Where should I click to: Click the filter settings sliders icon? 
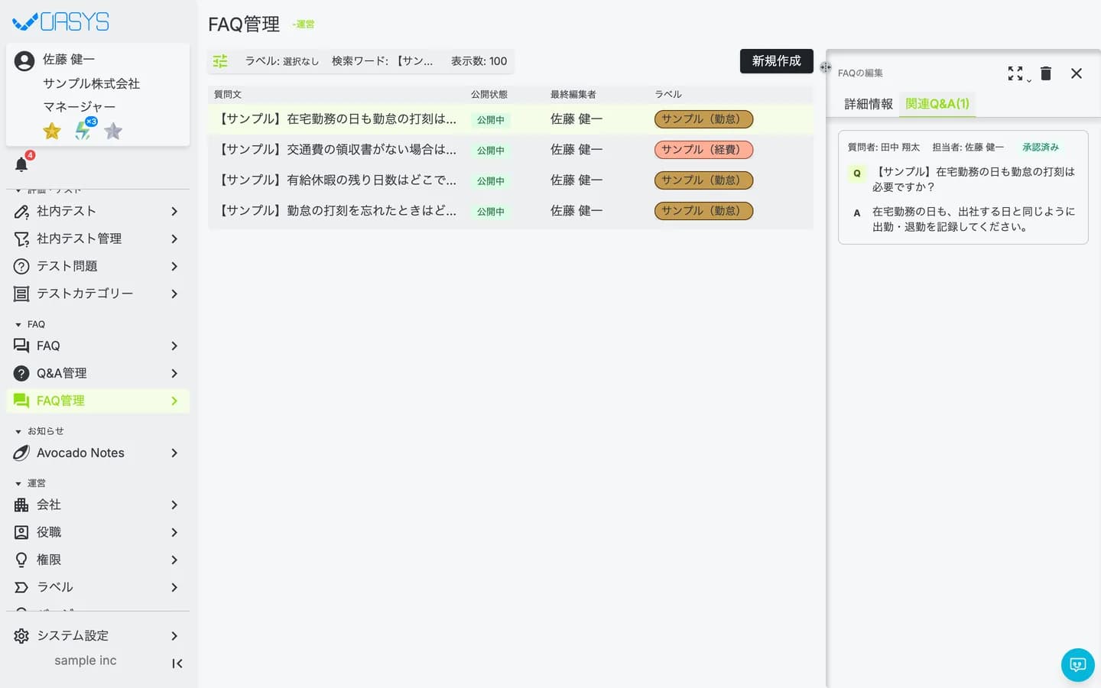coord(220,61)
